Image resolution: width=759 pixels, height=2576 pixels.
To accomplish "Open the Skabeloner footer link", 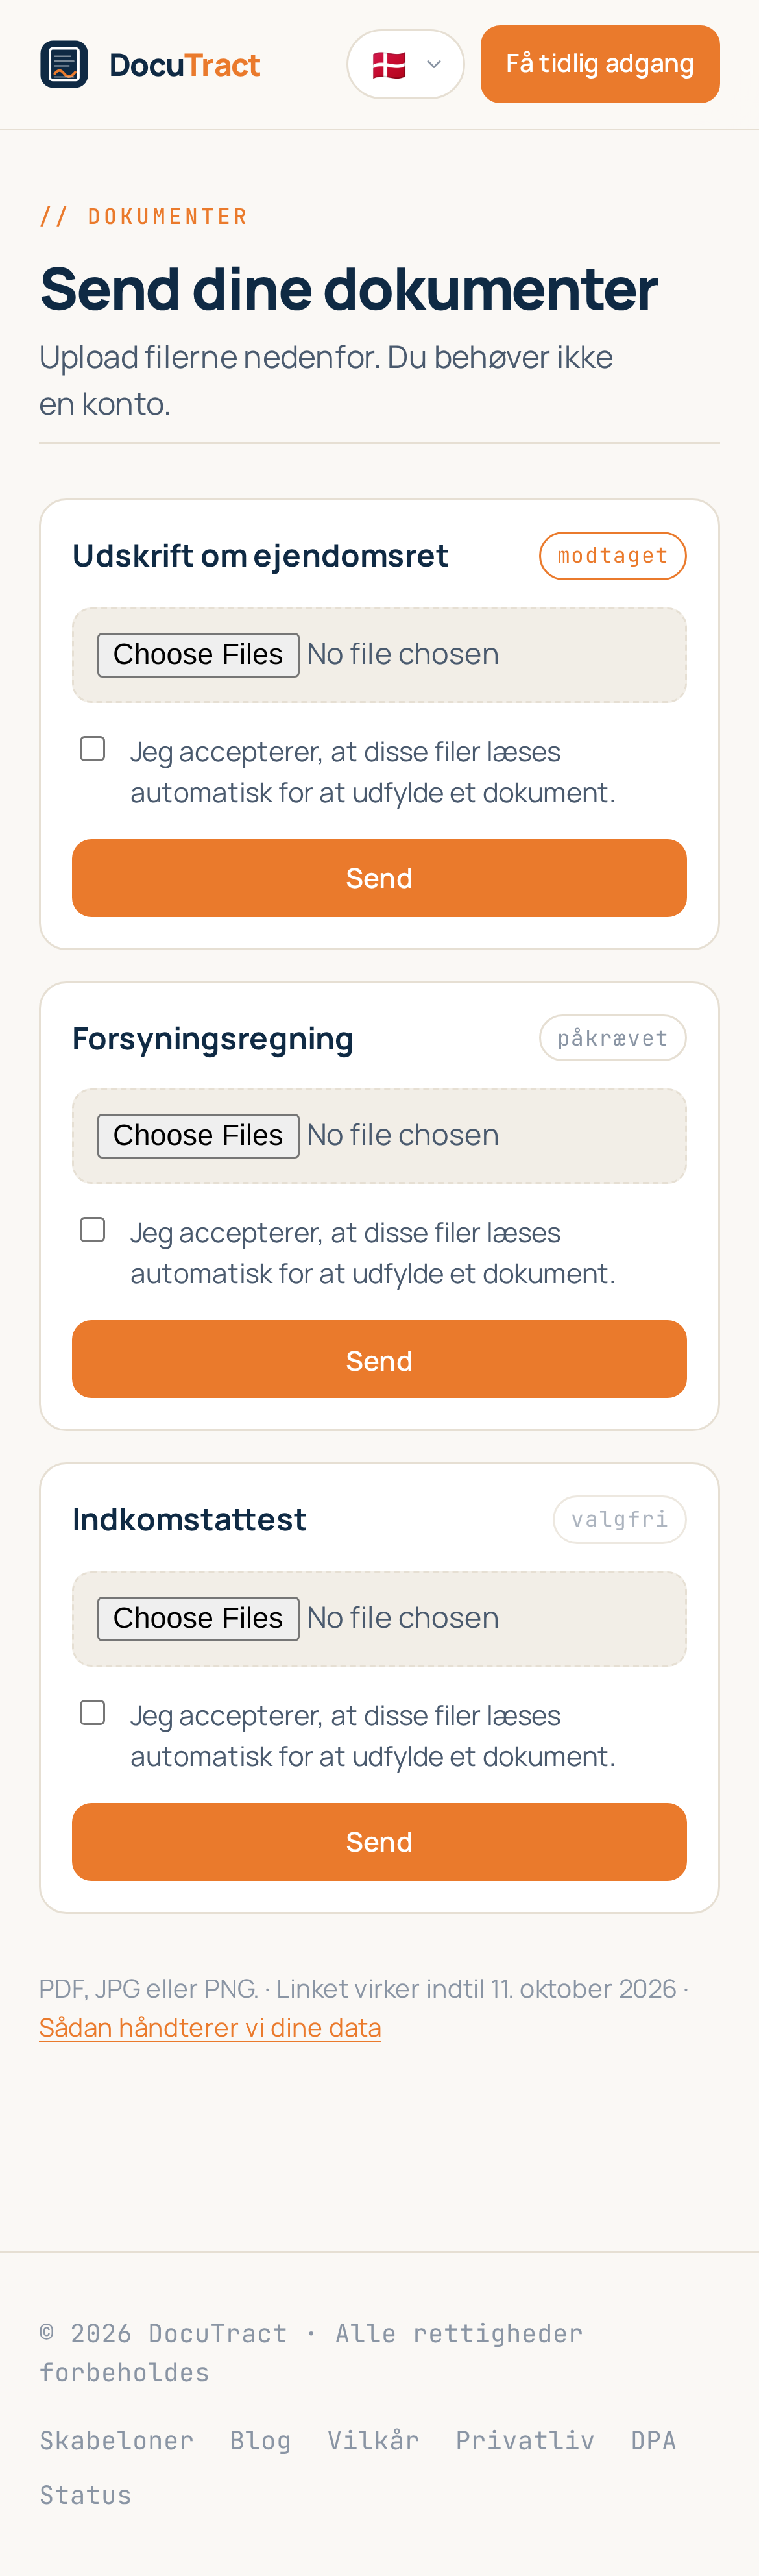I will tap(117, 2441).
